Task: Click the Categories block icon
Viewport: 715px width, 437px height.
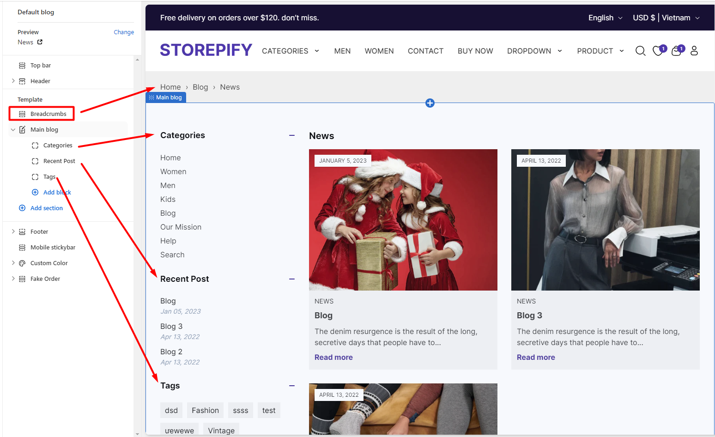Action: (35, 146)
